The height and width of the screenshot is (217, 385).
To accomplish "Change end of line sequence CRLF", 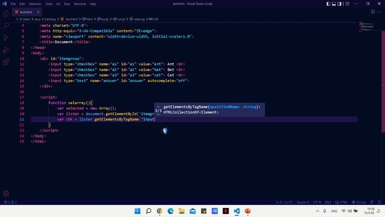I will [x=328, y=203].
